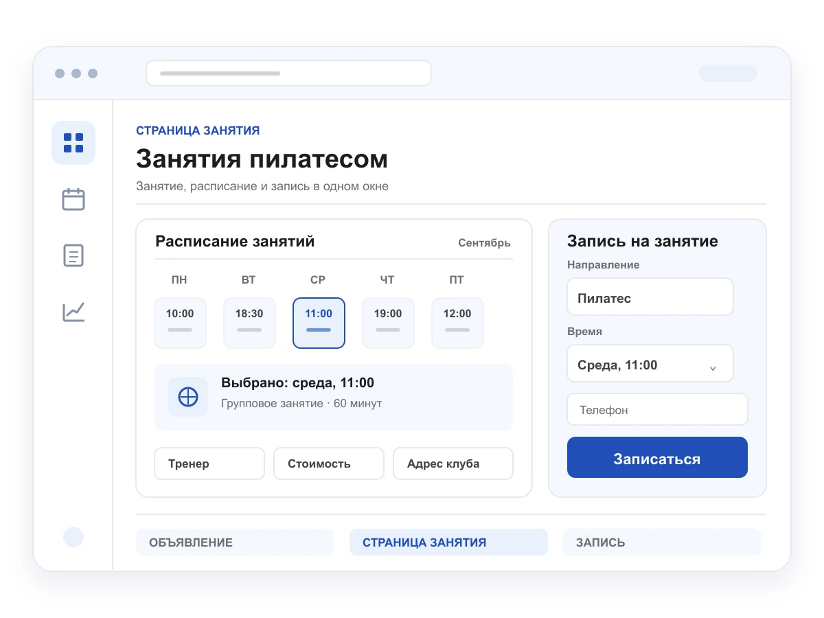Click the chevron arrow in Время field
The height and width of the screenshot is (618, 824).
pos(713,368)
